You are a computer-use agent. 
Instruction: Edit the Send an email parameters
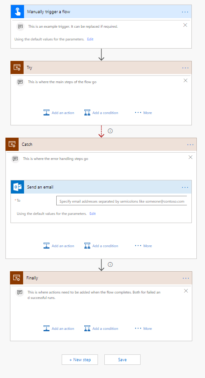(93, 214)
